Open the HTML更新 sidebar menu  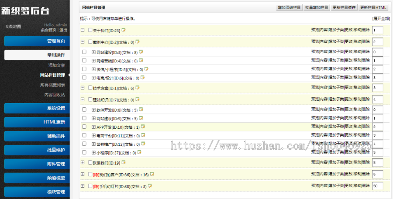point(37,122)
